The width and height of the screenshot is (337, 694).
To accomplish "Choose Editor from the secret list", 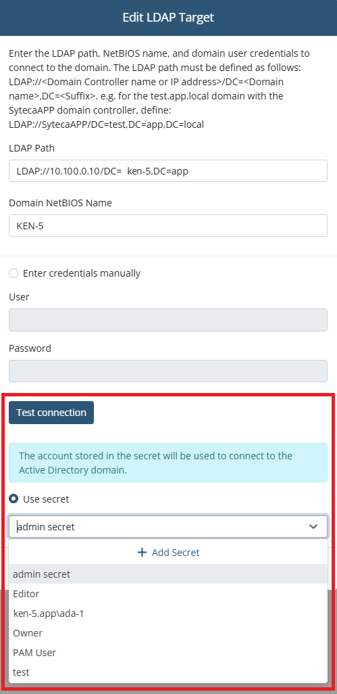I will 168,594.
